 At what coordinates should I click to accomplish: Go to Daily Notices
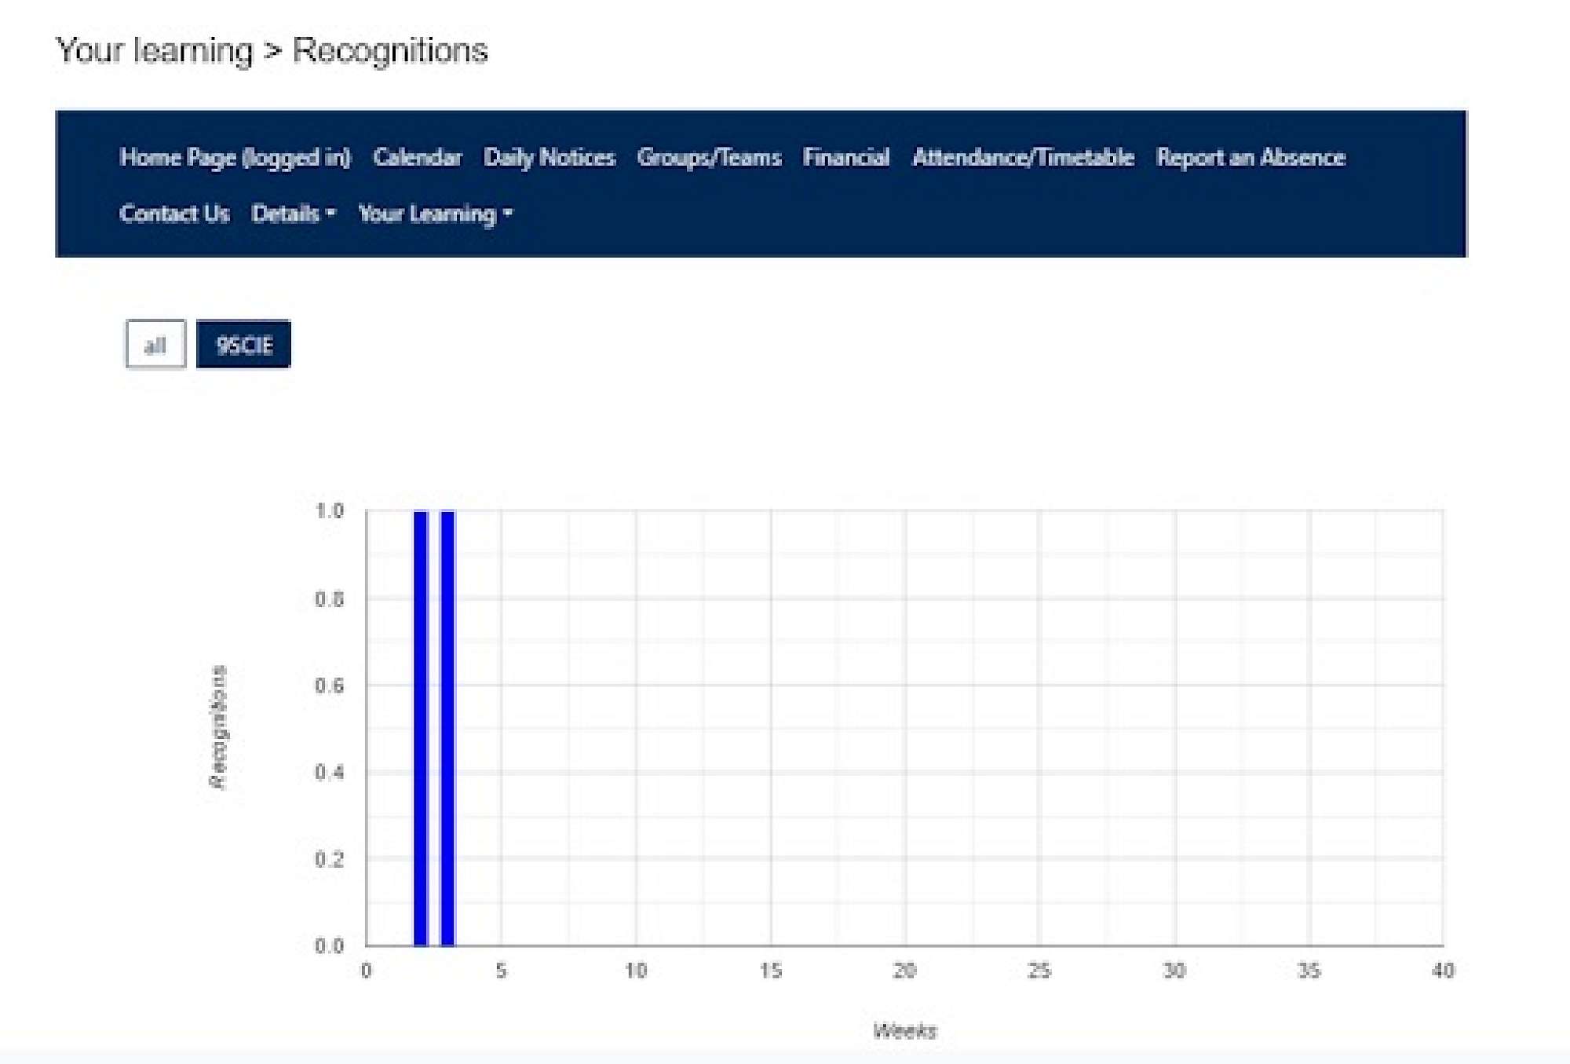pyautogui.click(x=549, y=157)
